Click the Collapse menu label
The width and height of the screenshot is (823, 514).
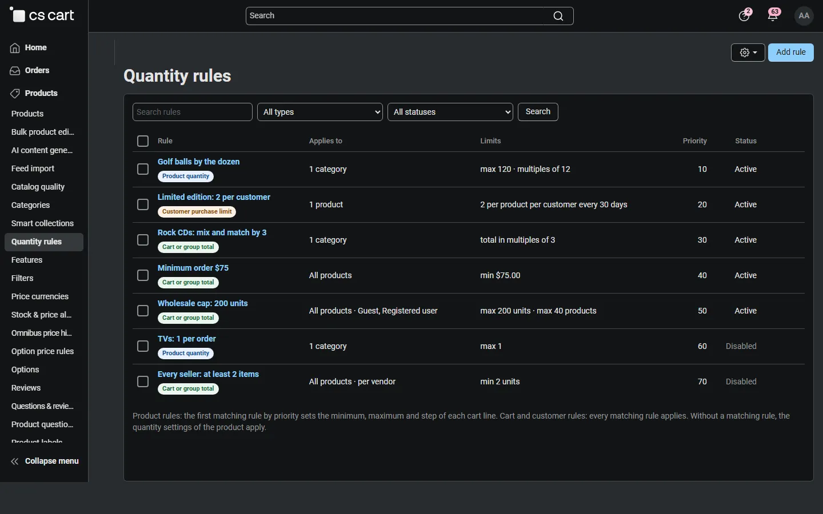(x=52, y=461)
